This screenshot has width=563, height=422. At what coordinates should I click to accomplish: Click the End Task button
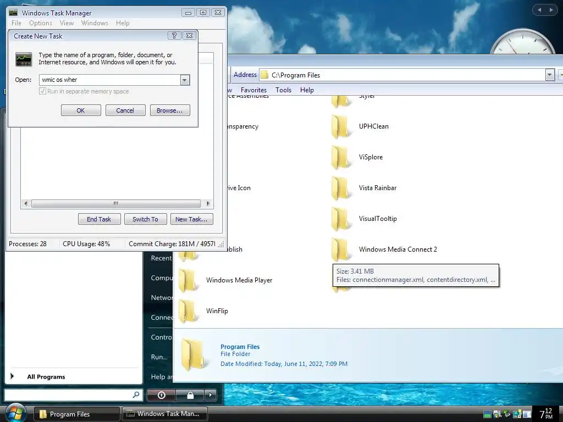[x=99, y=219]
